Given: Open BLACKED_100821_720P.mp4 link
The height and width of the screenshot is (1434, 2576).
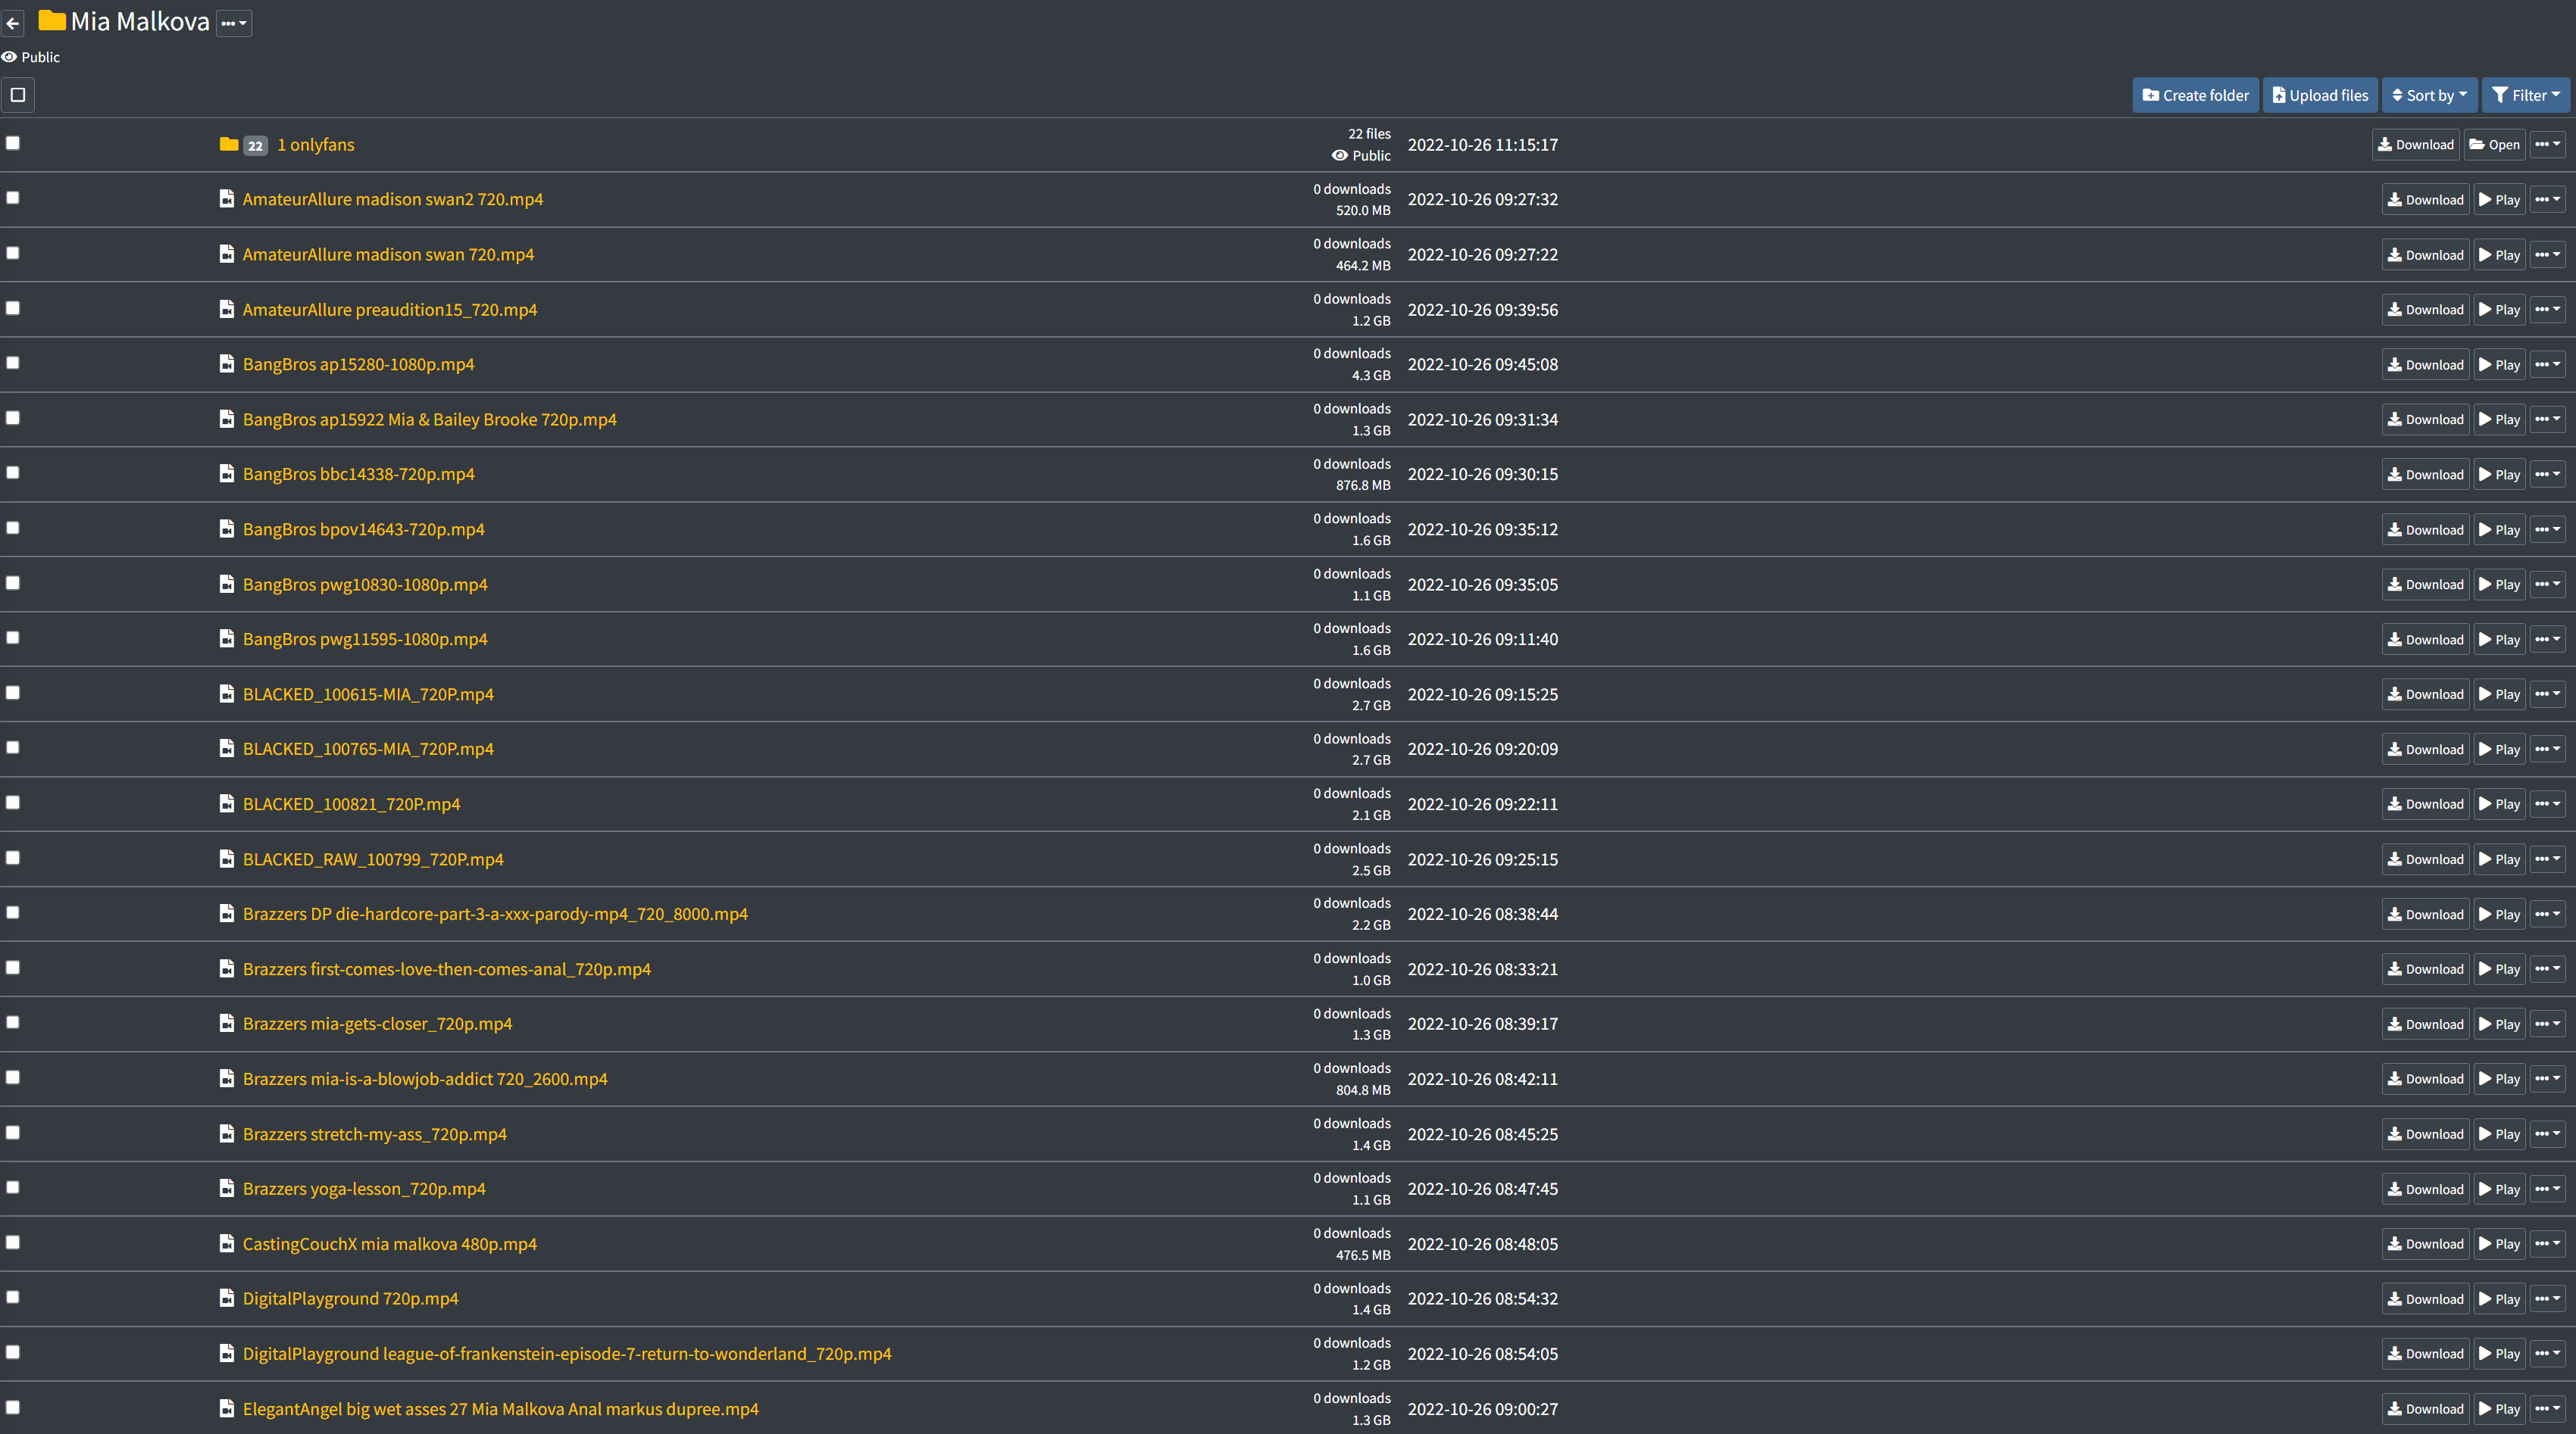Looking at the screenshot, I should point(351,804).
